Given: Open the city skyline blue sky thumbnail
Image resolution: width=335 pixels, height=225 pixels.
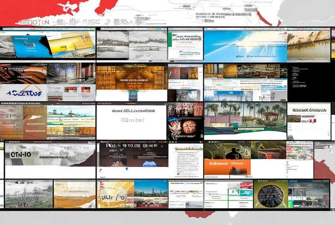Looking at the screenshot, I should [151, 194].
